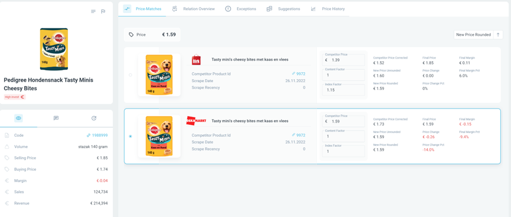This screenshot has height=217, width=511.
Task: Click the DekaMarkt Competitor Price field
Action: pyautogui.click(x=344, y=122)
